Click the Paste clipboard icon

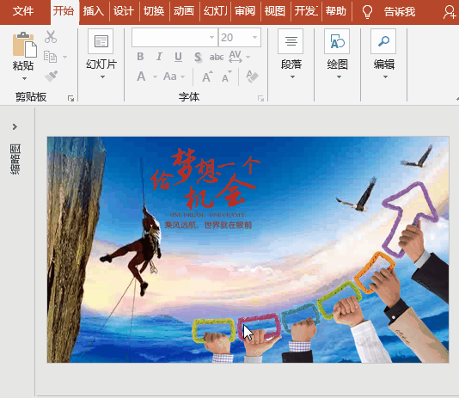(25, 45)
